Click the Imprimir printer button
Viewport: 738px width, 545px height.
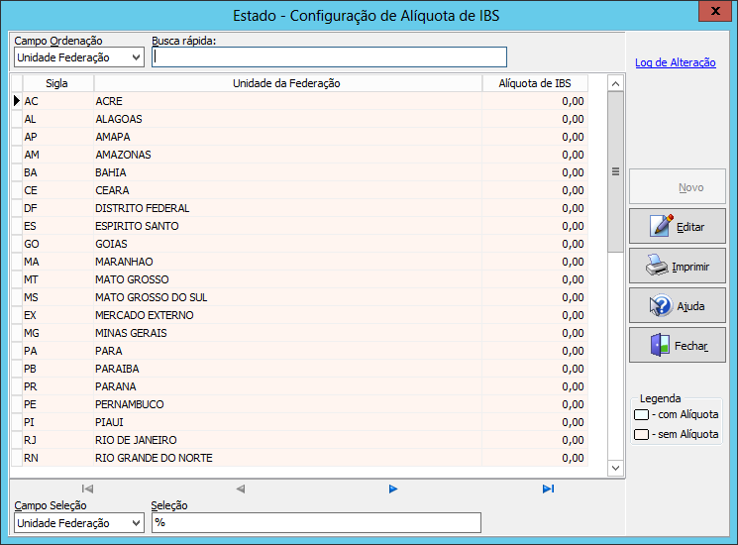point(677,267)
